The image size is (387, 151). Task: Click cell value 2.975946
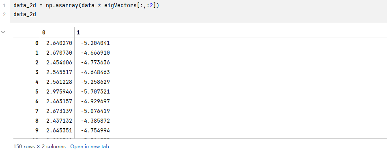pyautogui.click(x=59, y=91)
